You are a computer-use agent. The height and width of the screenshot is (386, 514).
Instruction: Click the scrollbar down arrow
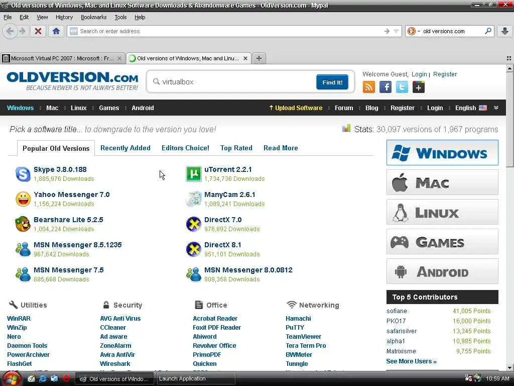(x=509, y=367)
